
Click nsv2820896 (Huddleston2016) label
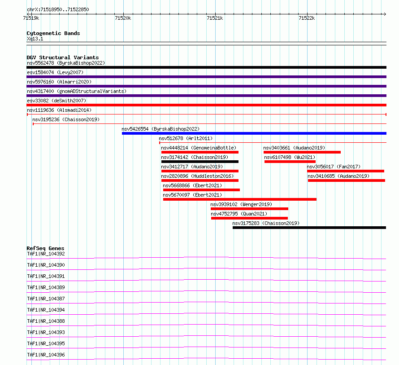[x=197, y=176]
